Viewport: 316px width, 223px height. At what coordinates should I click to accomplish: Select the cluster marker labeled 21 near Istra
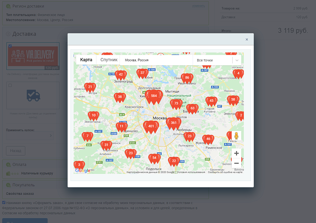[90, 87]
